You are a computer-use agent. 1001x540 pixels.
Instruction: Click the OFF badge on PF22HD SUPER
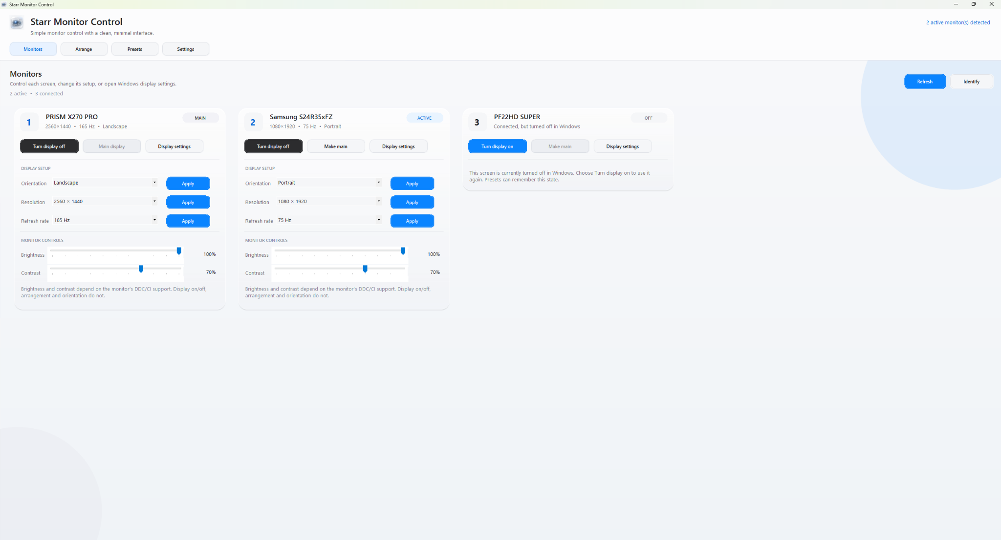pyautogui.click(x=649, y=118)
